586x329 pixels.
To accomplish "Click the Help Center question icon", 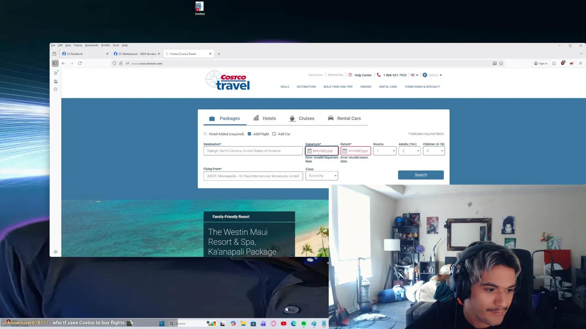I will (x=350, y=75).
